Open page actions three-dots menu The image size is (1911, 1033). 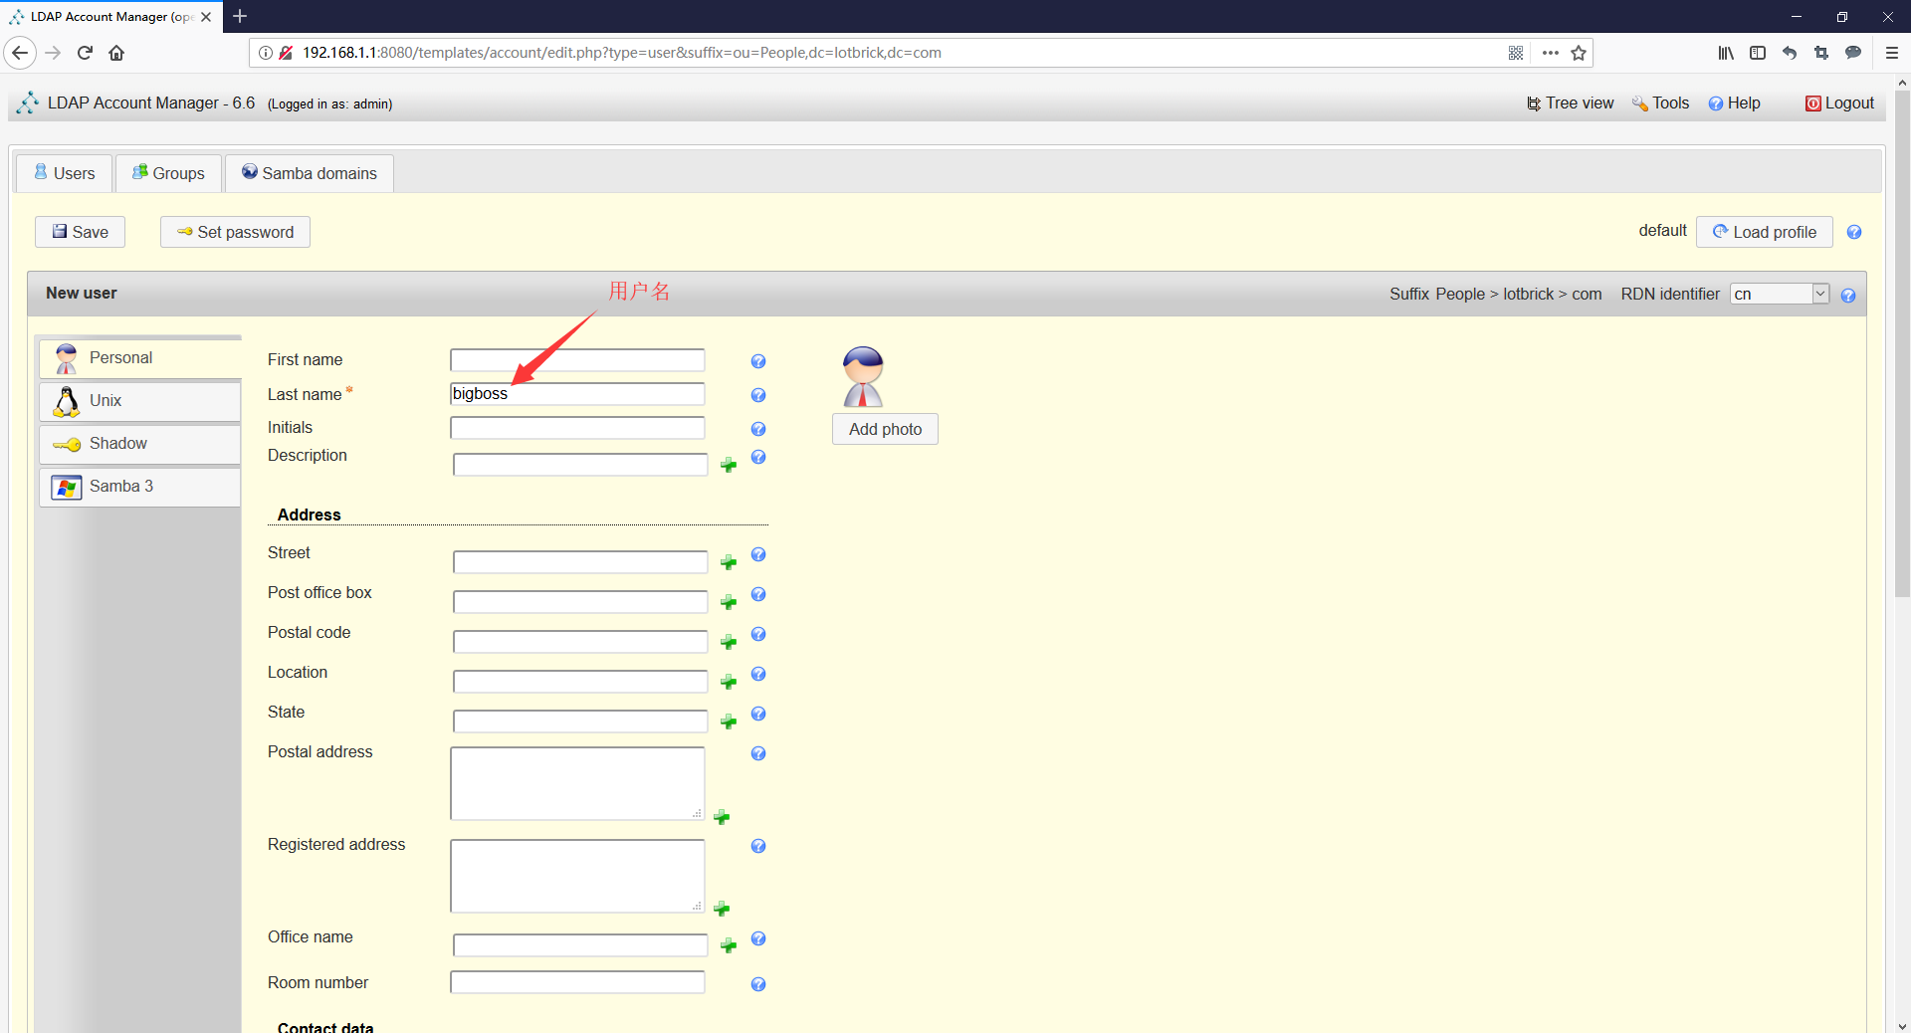tap(1550, 53)
